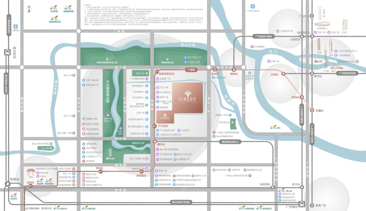Click the green 中山公园 tag
The image size is (366, 211).
click(x=46, y=148)
